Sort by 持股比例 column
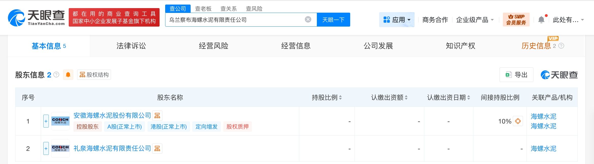The width and height of the screenshot is (594, 164). click(340, 97)
